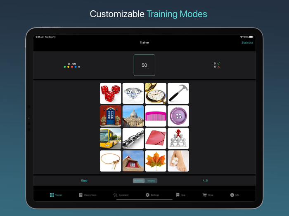Image resolution: width=289 pixels, height=216 pixels.
Task: Open the Majorsystem tab
Action: tap(88, 195)
